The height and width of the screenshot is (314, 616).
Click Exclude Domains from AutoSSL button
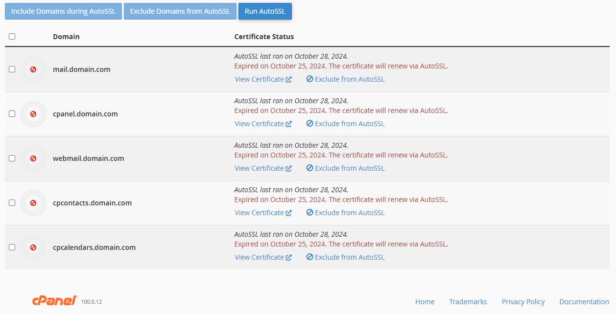pyautogui.click(x=180, y=11)
